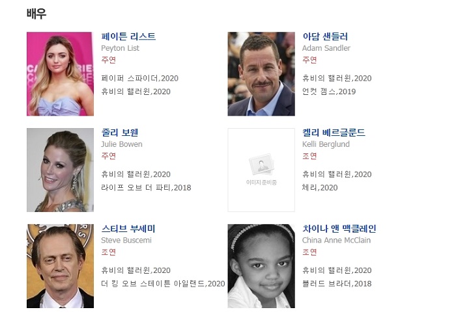Click the Adam Sandler profile photo

click(261, 74)
